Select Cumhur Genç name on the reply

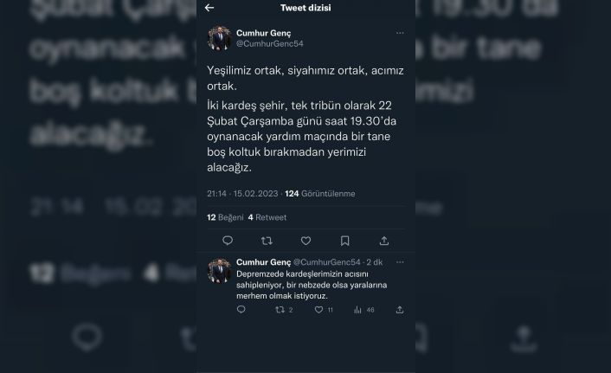point(263,262)
